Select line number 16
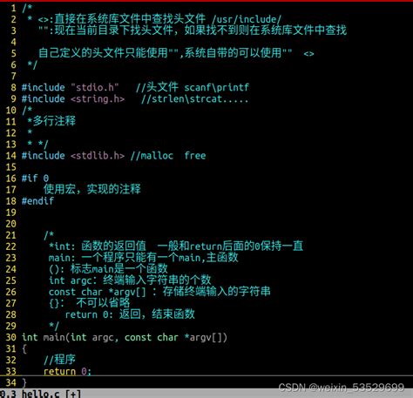This screenshot has width=413, height=398. click(x=10, y=179)
